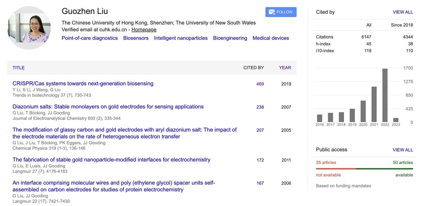The image size is (441, 206).
Task: View the 238 citations count
Action: [x=260, y=107]
